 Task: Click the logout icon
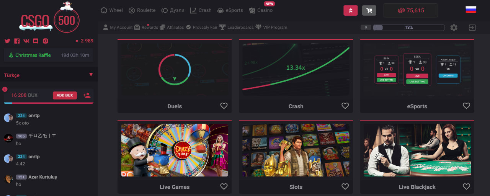click(472, 28)
